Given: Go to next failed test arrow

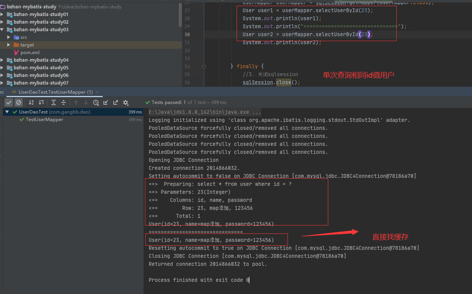Looking at the screenshot, I should tap(86, 102).
